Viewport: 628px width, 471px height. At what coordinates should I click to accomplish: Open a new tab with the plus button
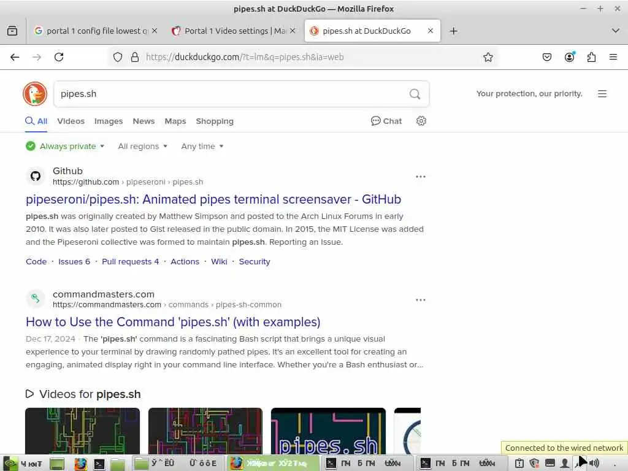tap(453, 31)
